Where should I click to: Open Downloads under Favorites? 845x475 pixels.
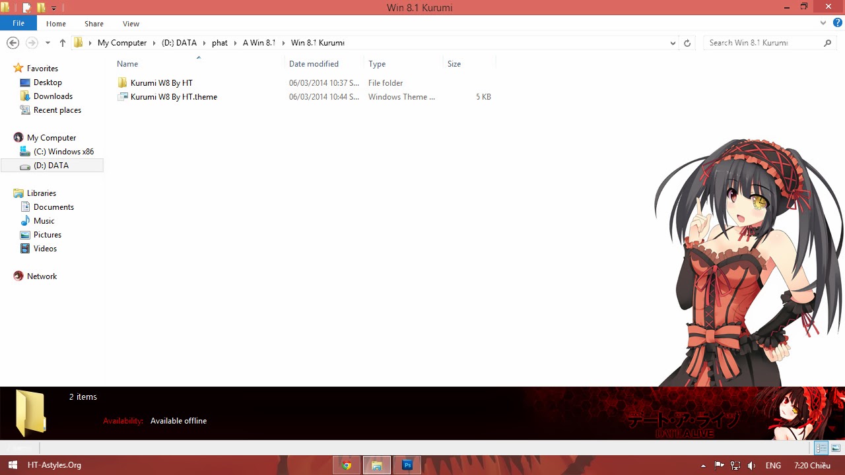(53, 96)
